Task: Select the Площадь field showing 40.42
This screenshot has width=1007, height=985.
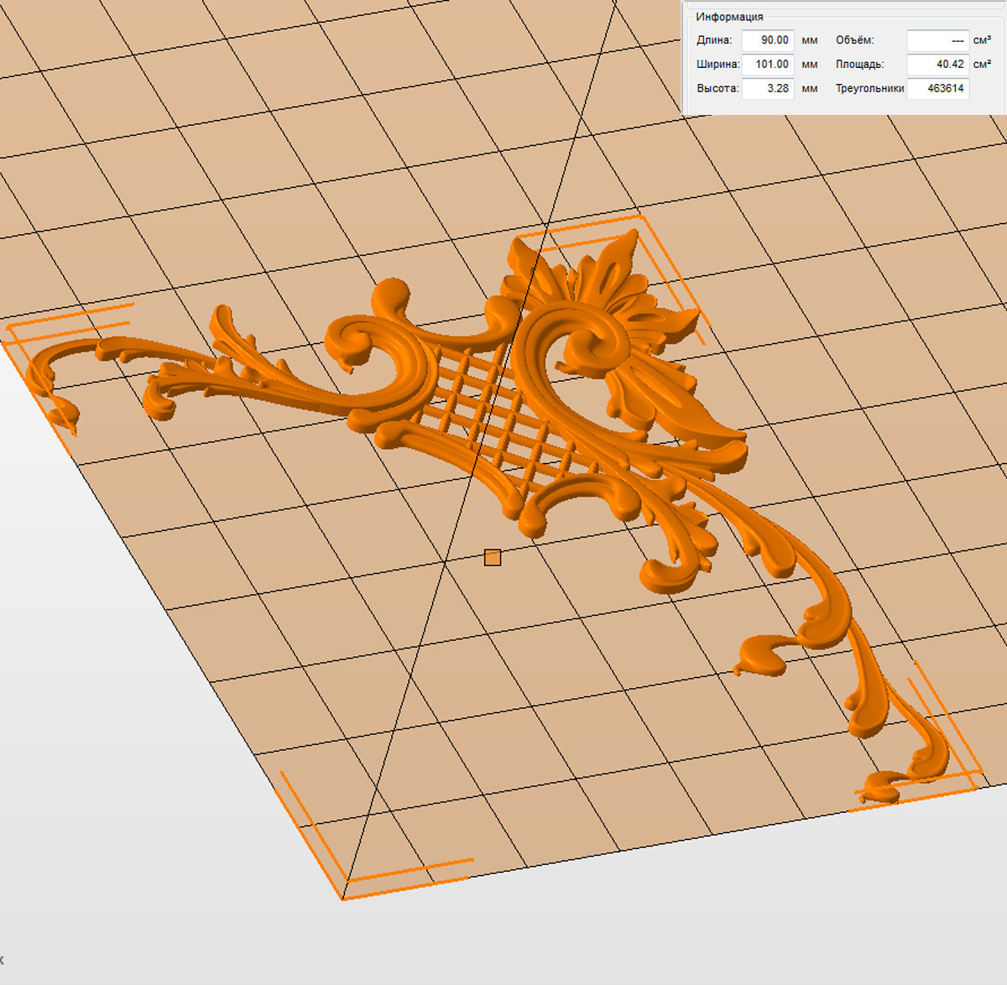Action: tap(937, 65)
